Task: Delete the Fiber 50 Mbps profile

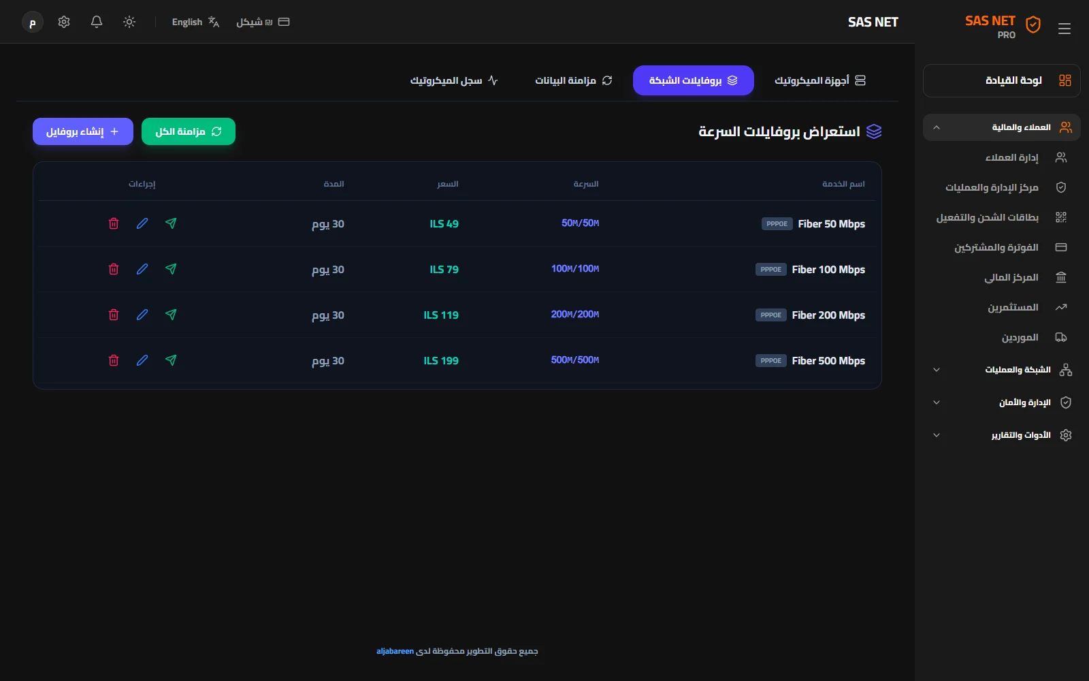Action: (x=114, y=223)
